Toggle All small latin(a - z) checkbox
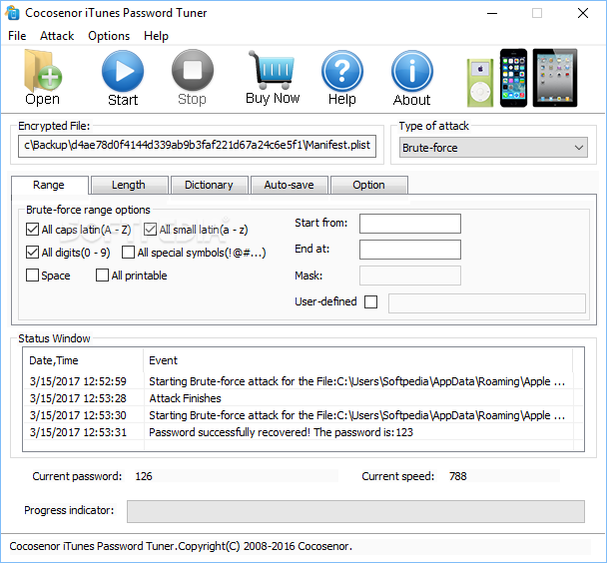 [150, 230]
